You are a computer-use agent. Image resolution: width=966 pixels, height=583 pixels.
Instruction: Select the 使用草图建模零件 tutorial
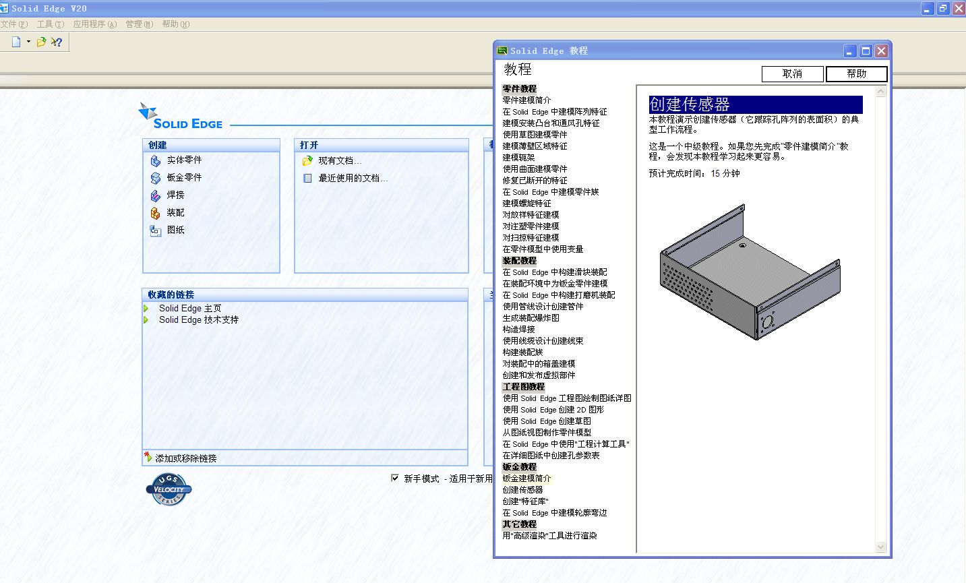535,135
